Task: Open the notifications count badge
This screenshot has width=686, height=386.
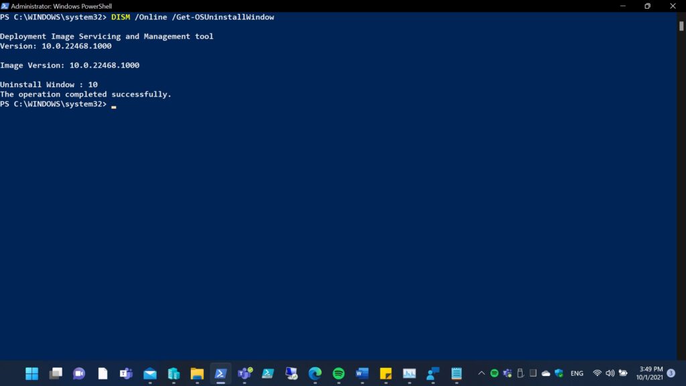Action: click(x=671, y=373)
